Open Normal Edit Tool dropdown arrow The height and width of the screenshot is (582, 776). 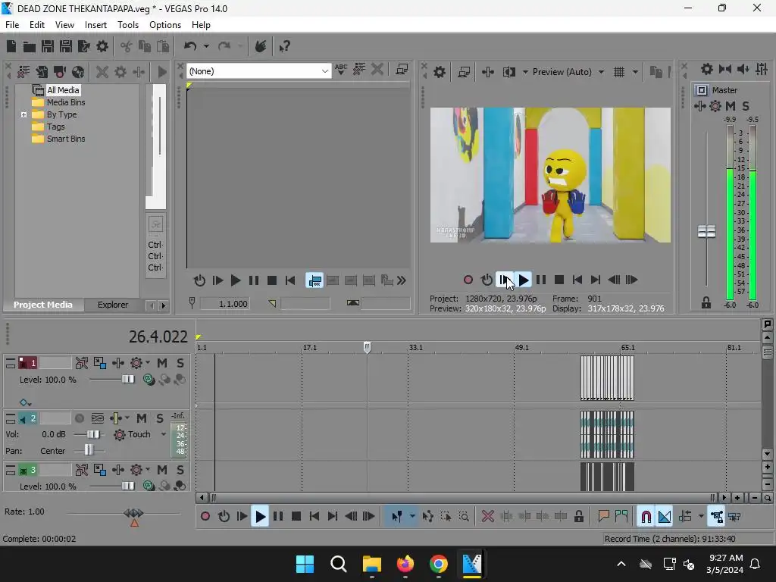click(x=412, y=517)
